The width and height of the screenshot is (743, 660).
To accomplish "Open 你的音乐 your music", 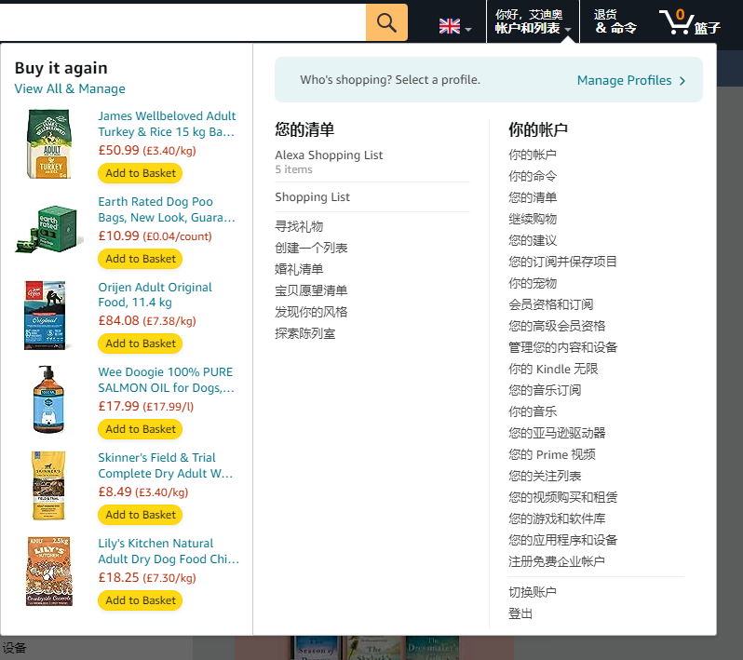I will click(x=533, y=411).
